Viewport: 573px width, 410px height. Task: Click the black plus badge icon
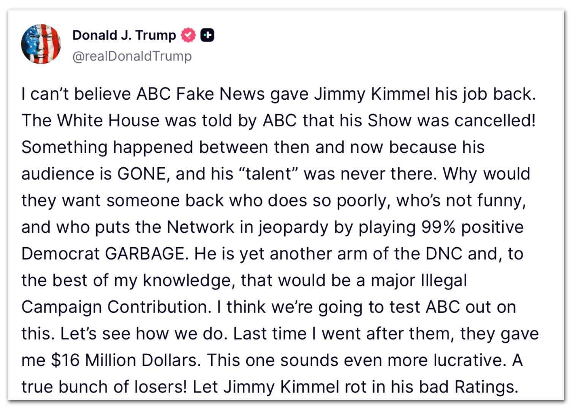pyautogui.click(x=207, y=35)
